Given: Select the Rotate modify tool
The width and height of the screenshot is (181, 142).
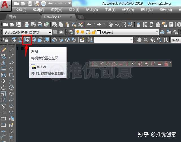Looking at the screenshot, I should click(x=3, y=87).
